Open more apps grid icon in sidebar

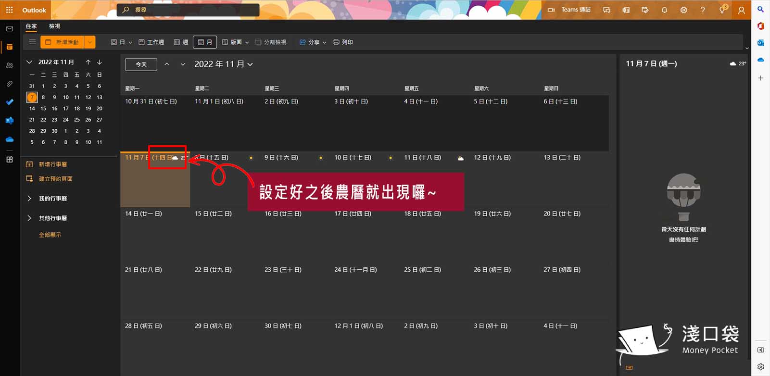click(10, 160)
